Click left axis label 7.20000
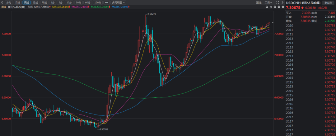336x136 pixels. [6, 34]
